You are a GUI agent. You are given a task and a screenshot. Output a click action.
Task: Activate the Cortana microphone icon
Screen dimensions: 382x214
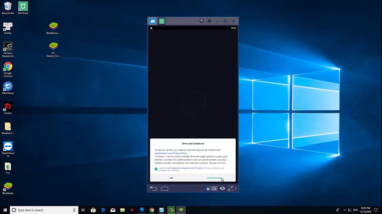click(74, 210)
